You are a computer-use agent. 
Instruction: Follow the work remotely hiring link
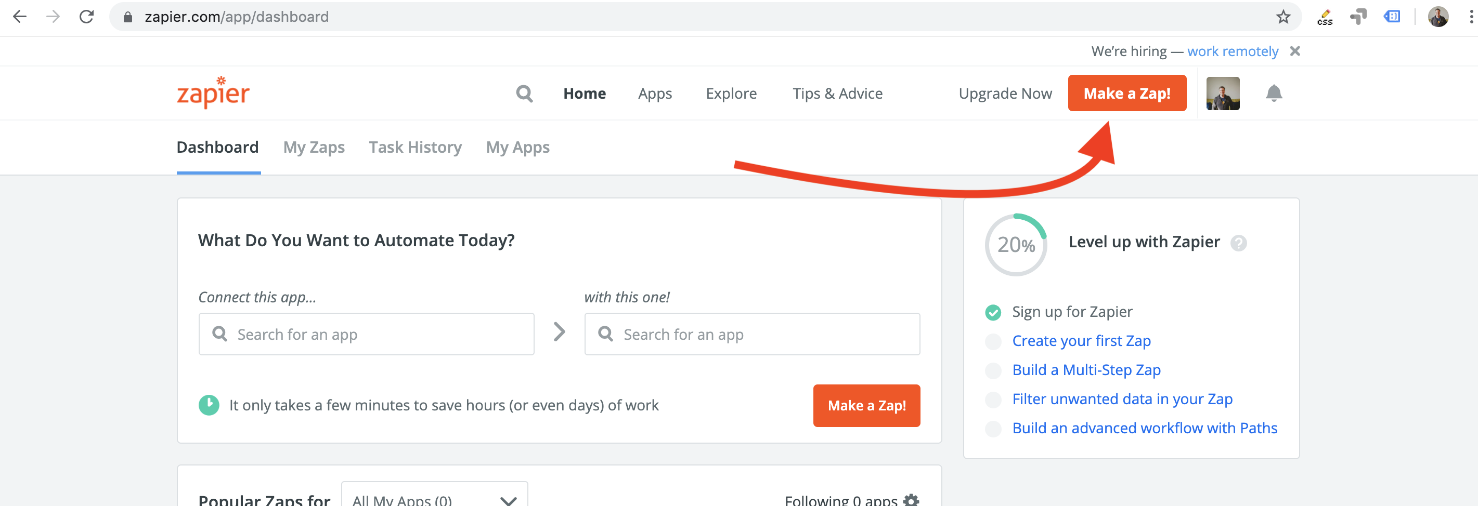(x=1233, y=51)
